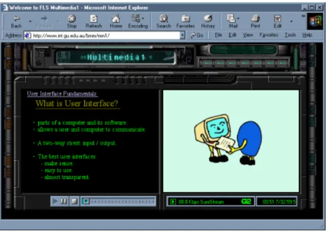Image resolution: width=327 pixels, height=231 pixels.
Task: Click the Stop toolbar icon
Action: point(72,19)
